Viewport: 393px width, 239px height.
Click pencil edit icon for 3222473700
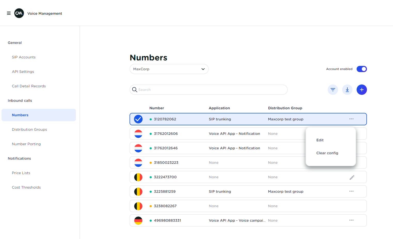pos(352,177)
